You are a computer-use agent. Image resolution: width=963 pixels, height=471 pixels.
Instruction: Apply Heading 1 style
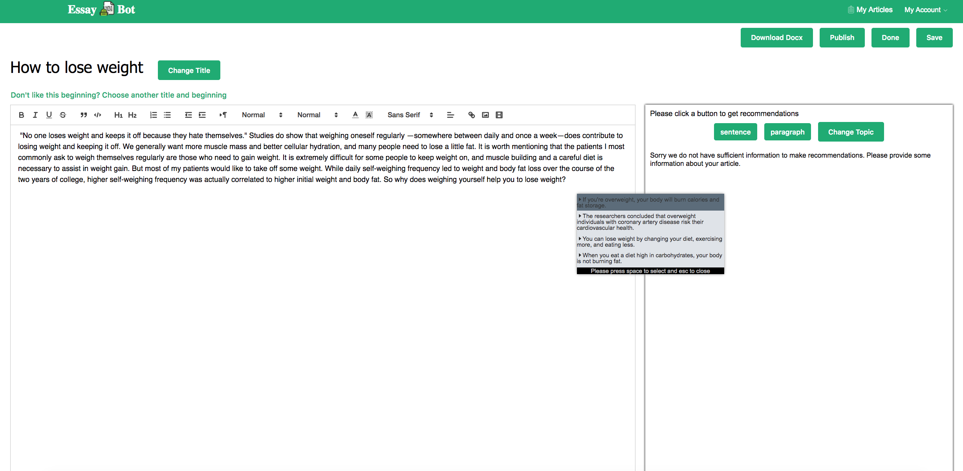[x=118, y=115]
